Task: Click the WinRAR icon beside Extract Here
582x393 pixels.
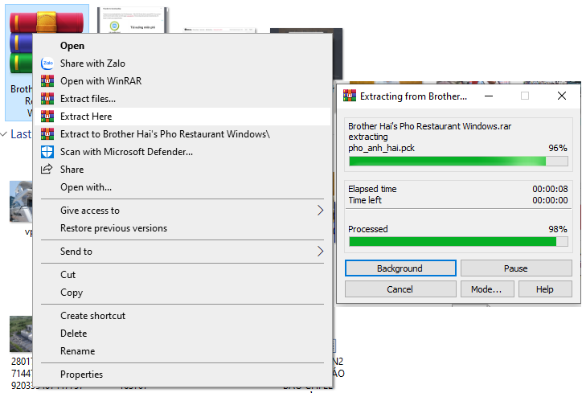Action: click(x=47, y=117)
